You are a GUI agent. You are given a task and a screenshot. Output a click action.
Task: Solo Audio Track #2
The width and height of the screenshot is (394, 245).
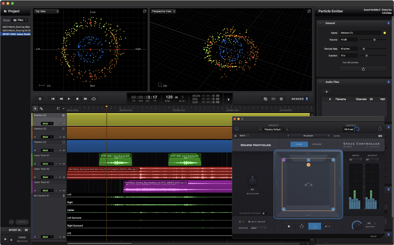click(x=60, y=177)
